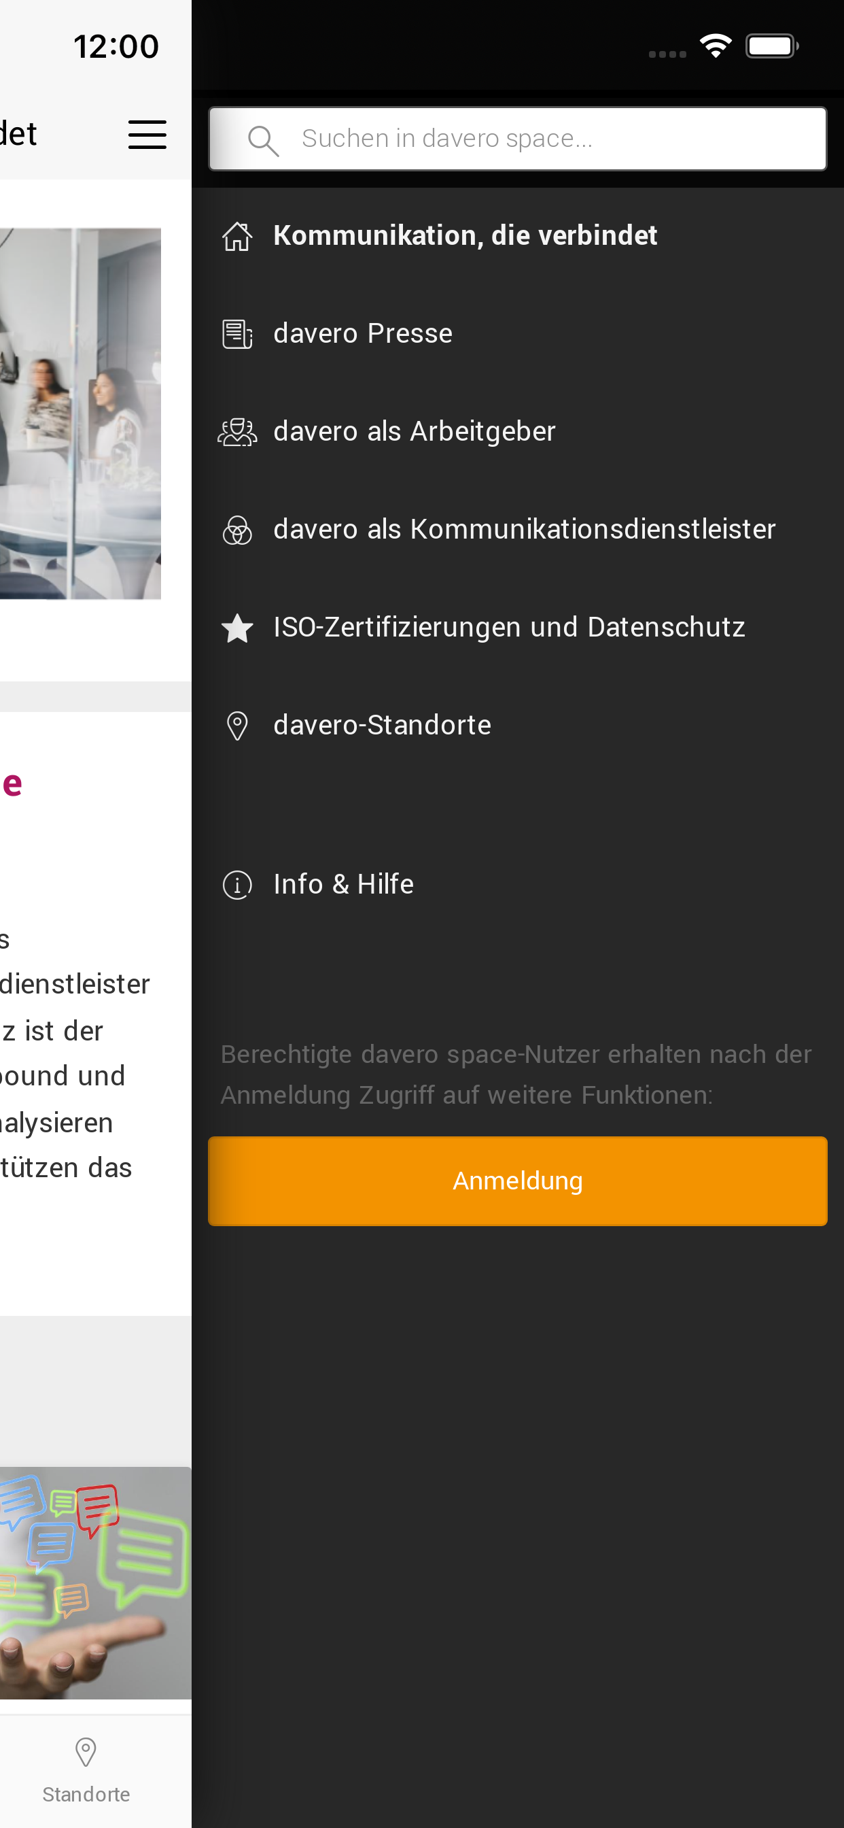Tap the speech bubbles image thumbnail
The image size is (844, 1828).
96,1582
